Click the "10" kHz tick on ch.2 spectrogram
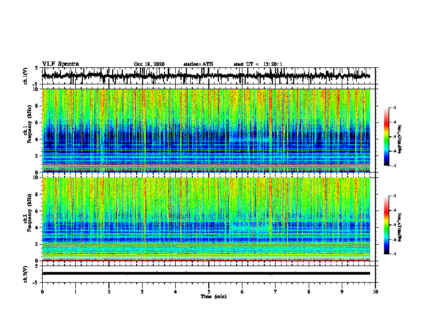423x327 pixels. click(x=37, y=177)
